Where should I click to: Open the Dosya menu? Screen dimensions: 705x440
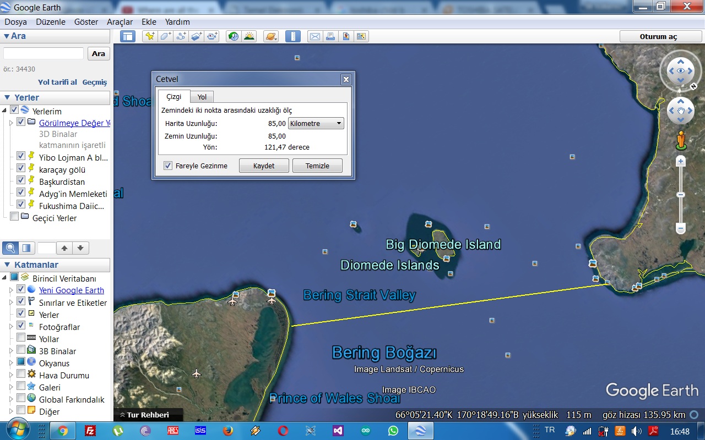[16, 22]
